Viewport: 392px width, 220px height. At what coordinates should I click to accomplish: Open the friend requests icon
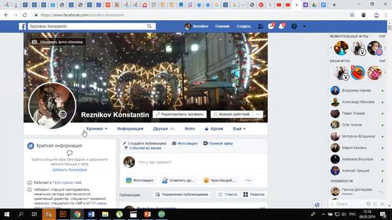click(260, 26)
